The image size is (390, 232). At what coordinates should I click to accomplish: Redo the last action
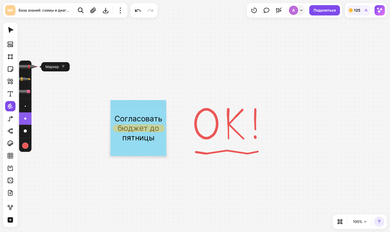click(150, 10)
